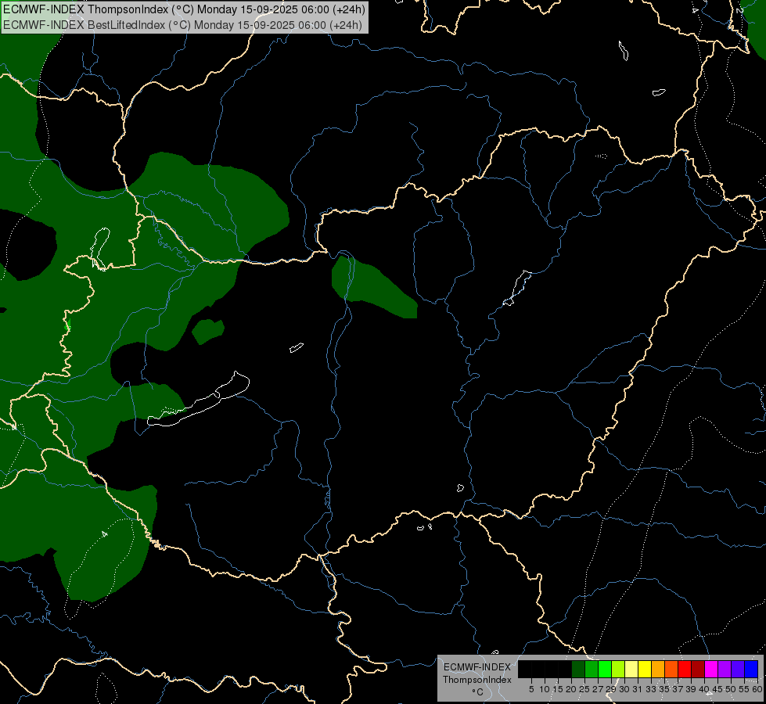Click the ECMWF-INDEX legend title
Viewport: 766px width, 704px height.
point(477,667)
